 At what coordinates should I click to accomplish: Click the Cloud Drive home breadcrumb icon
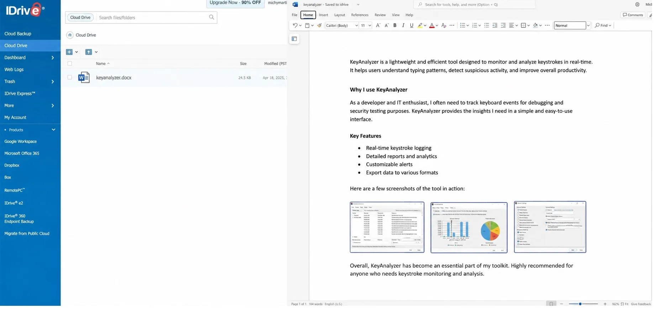click(x=70, y=35)
